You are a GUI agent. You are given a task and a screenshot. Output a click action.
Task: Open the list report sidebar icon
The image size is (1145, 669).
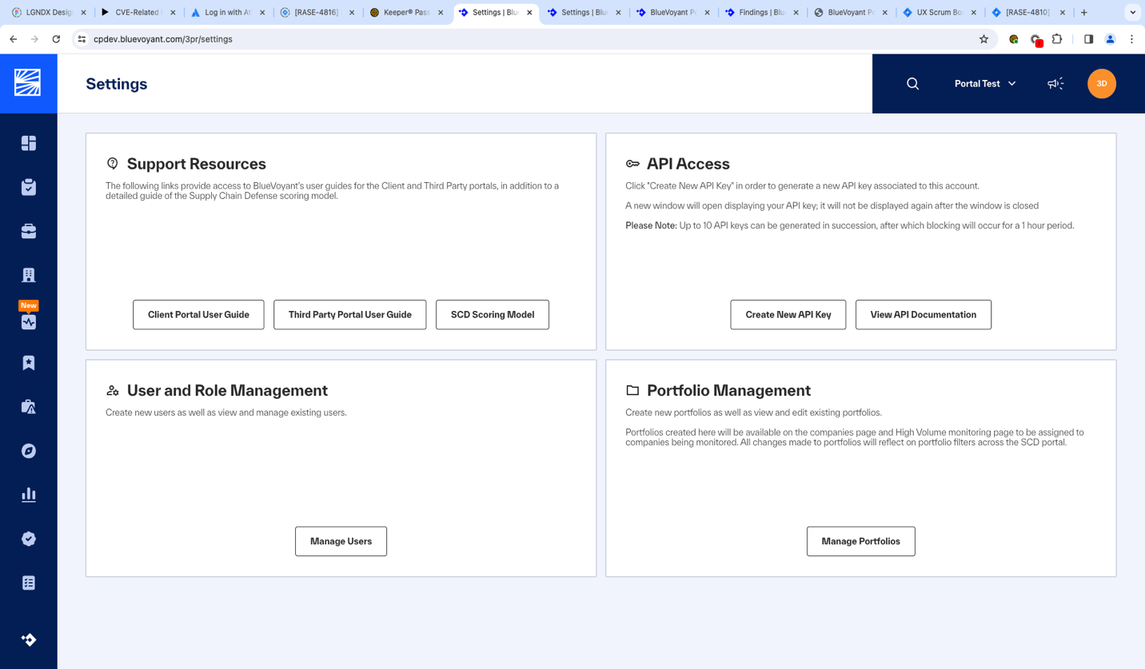click(x=29, y=583)
